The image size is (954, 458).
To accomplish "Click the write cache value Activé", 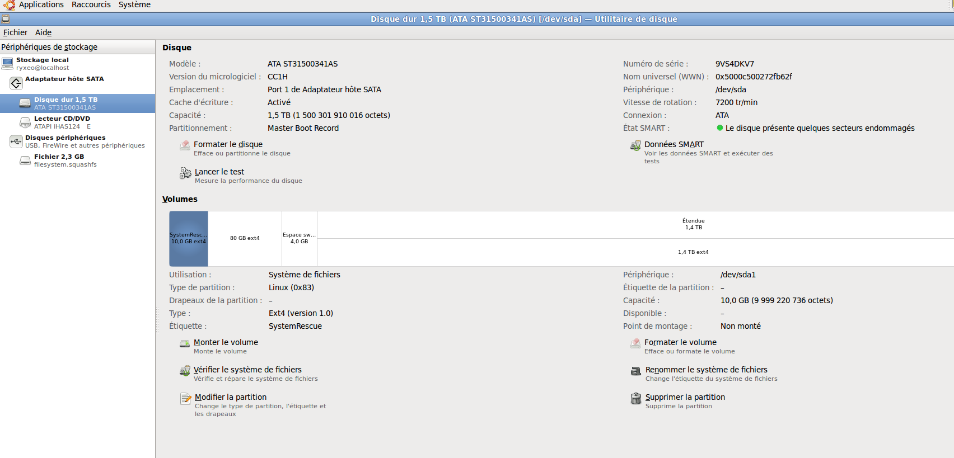I will click(x=279, y=102).
